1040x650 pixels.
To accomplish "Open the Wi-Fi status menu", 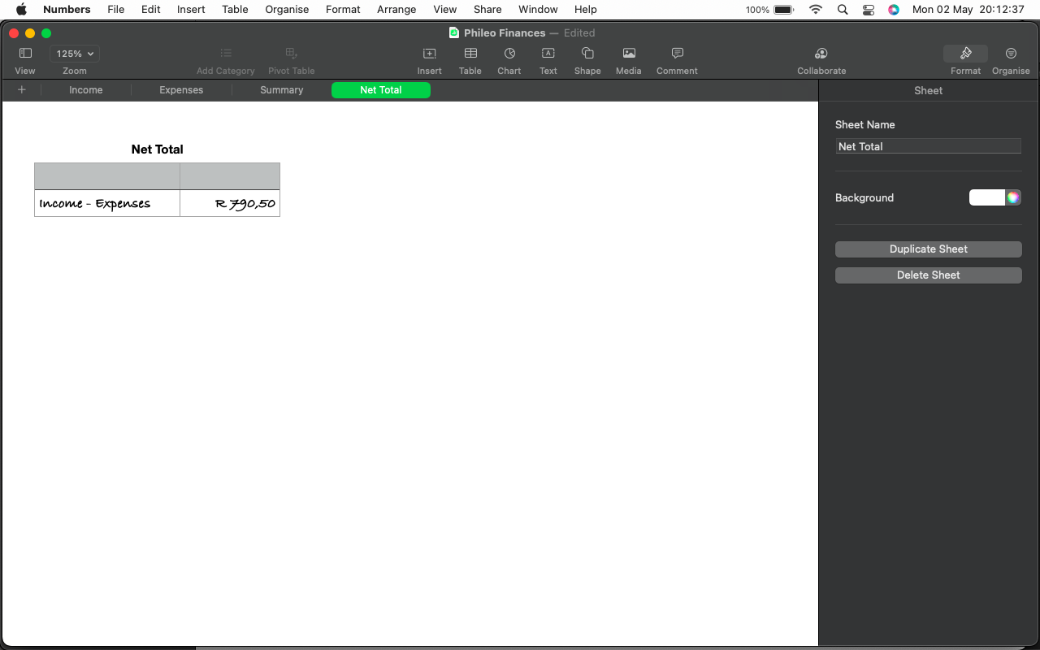I will click(816, 10).
